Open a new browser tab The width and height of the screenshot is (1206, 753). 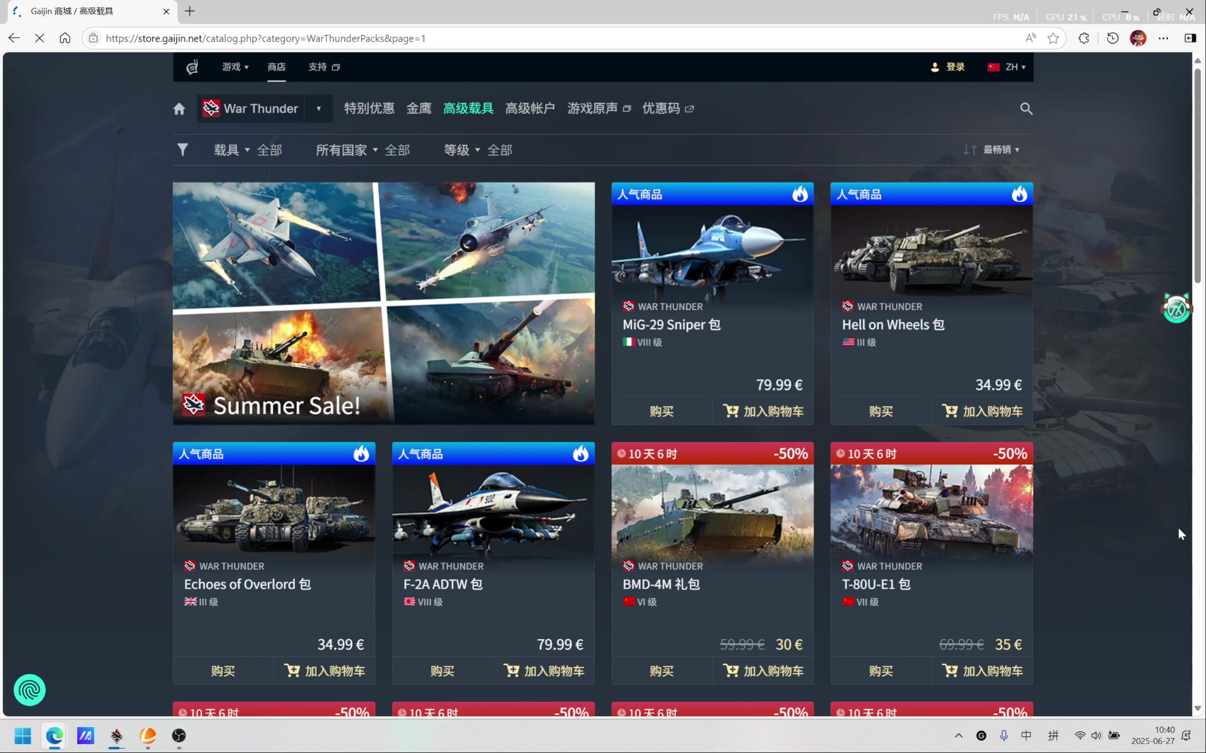pos(189,11)
